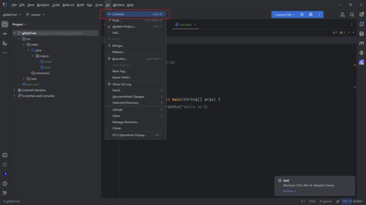Viewport: 366px width, 205px height.
Task: Click the Actions link in the notification
Action: coord(289,191)
